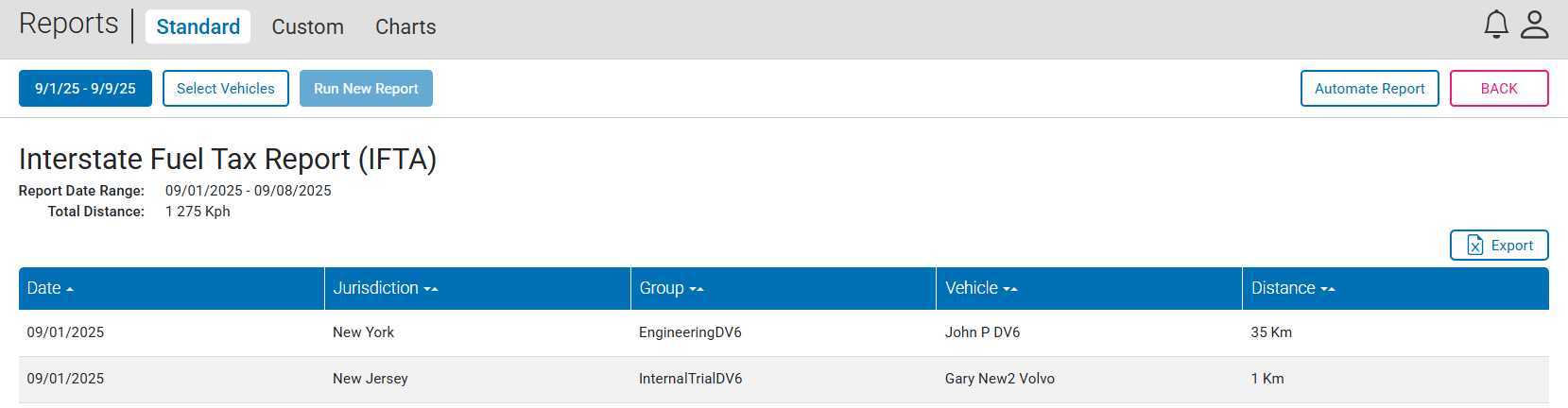The image size is (1568, 408).
Task: Click the Excel icon on Export
Action: click(x=1475, y=246)
